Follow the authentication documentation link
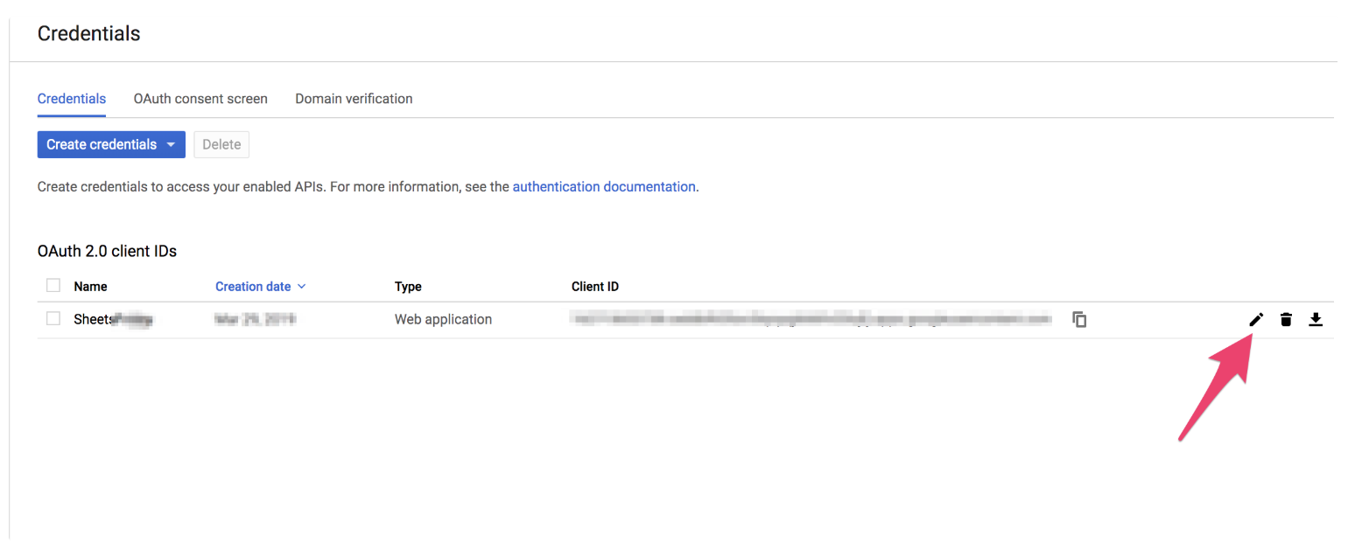Screen dimensions: 1362x556 coord(604,186)
